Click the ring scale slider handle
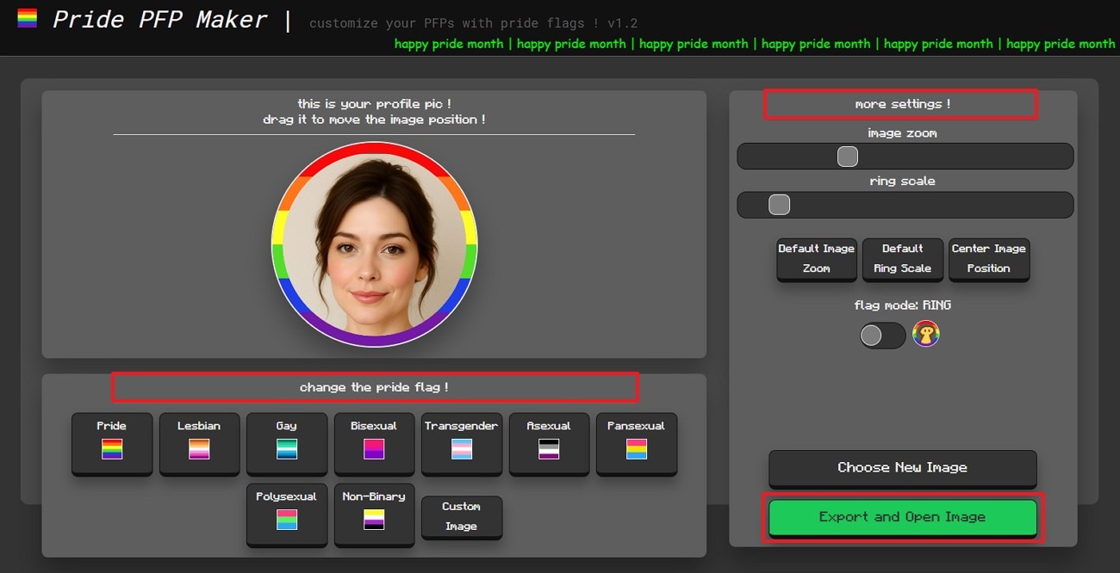The height and width of the screenshot is (573, 1120). coord(779,205)
